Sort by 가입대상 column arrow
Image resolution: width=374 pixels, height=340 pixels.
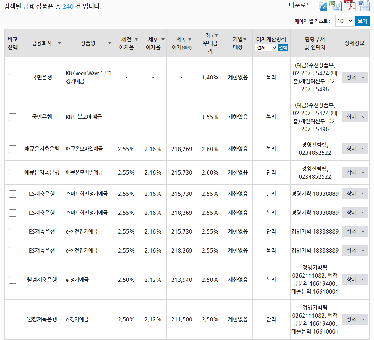(x=245, y=39)
